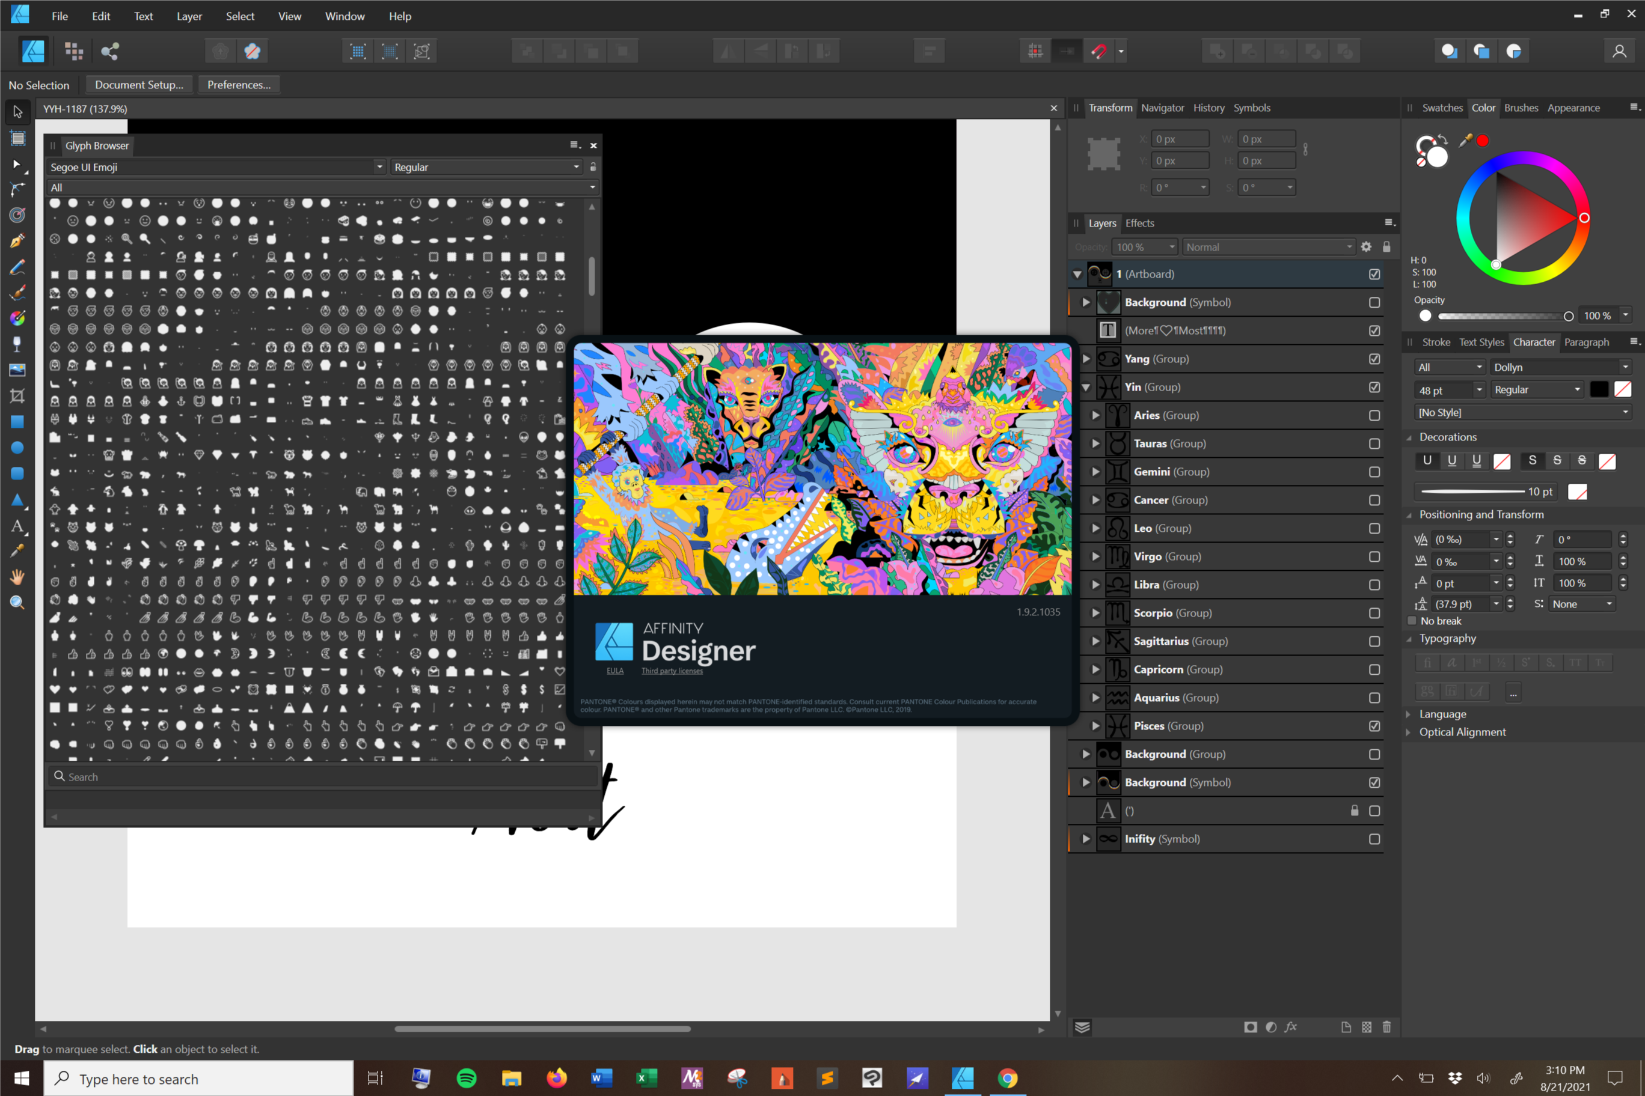Image resolution: width=1645 pixels, height=1096 pixels.
Task: Open the EULA link on splash screen
Action: (614, 671)
